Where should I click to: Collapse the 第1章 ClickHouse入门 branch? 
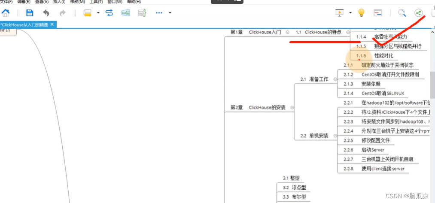(287, 32)
